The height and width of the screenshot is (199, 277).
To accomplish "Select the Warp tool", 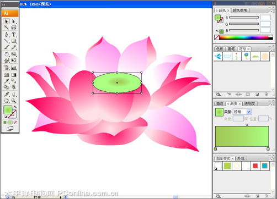I will click(6, 60).
